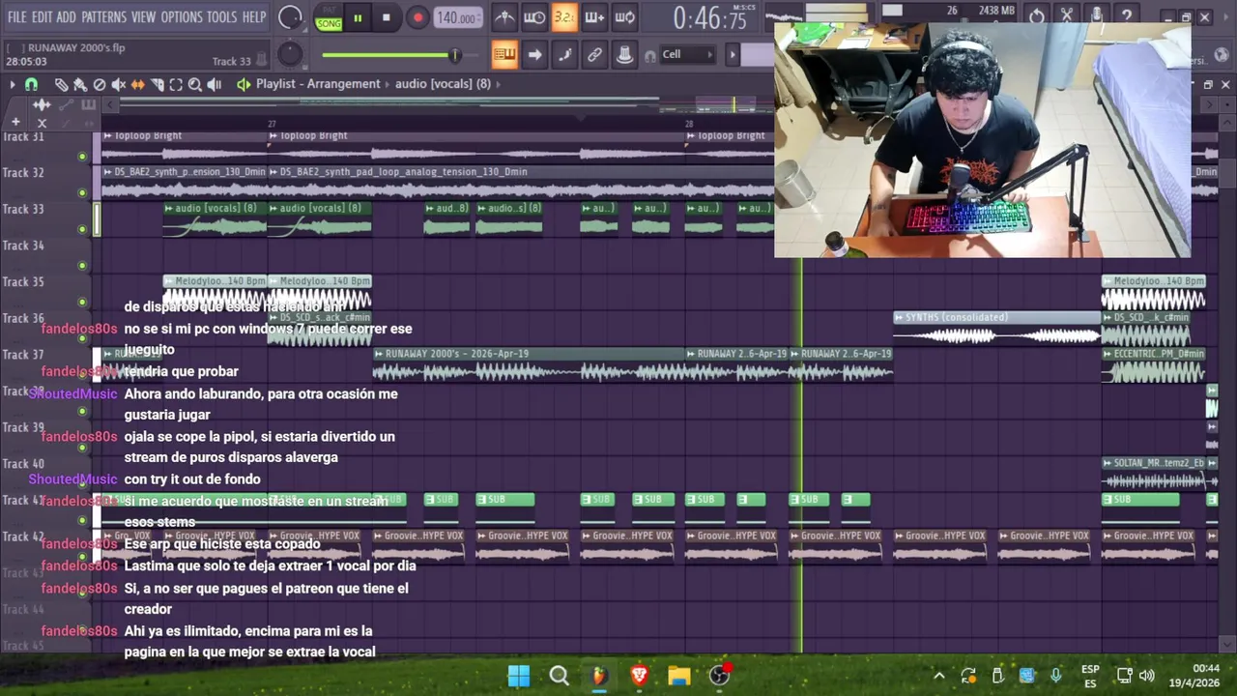The image size is (1237, 696).
Task: Toggle the Playlist view button
Action: tap(504, 55)
